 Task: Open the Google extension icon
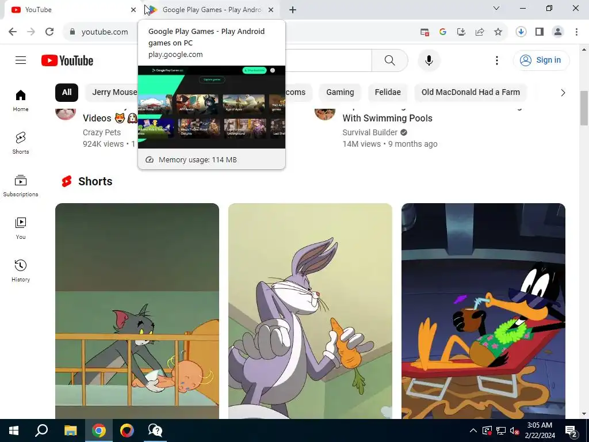click(x=442, y=32)
